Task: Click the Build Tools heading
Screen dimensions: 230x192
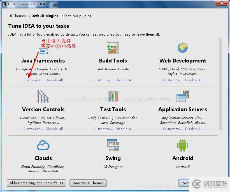Action: pyautogui.click(x=113, y=61)
